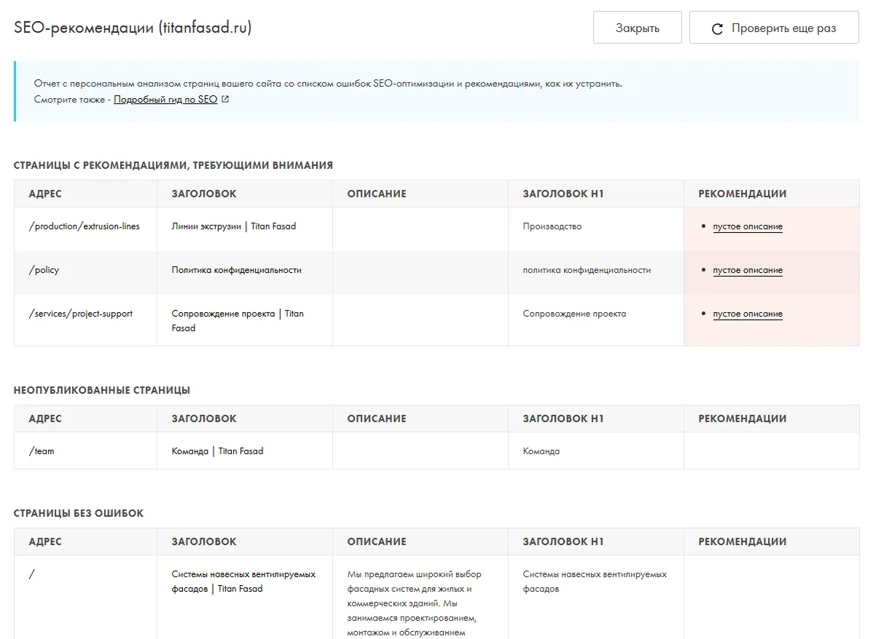Click the refresh icon in Проверить еще раз
Screen dimensions: 873x639
click(x=717, y=29)
